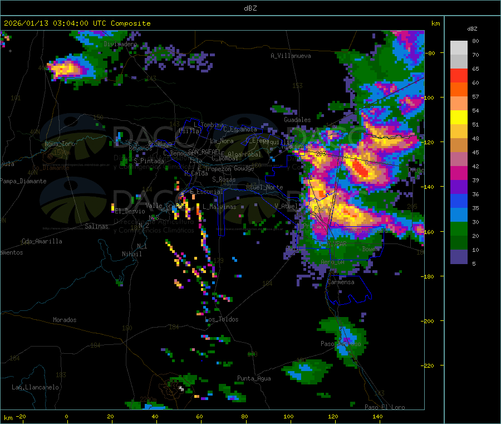
Task: Click the Lag.Llancanelo location label
Action: pyautogui.click(x=35, y=387)
